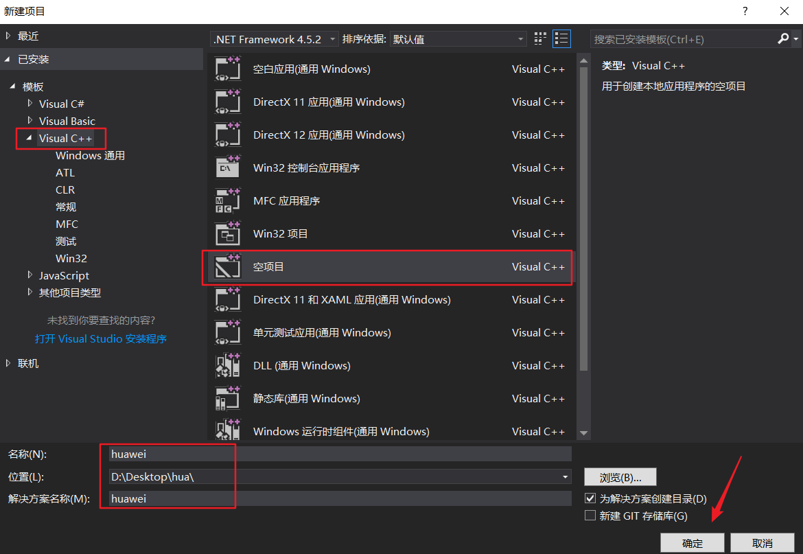This screenshot has width=803, height=554.
Task: Open the search options dropdown arrow
Action: (796, 39)
